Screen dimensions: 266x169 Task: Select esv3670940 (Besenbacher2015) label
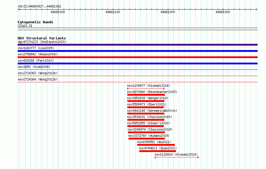pos(152,92)
